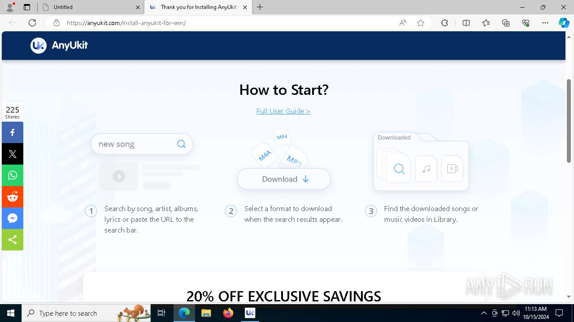The height and width of the screenshot is (322, 574).
Task: Add this page to favorites
Action: pyautogui.click(x=421, y=23)
